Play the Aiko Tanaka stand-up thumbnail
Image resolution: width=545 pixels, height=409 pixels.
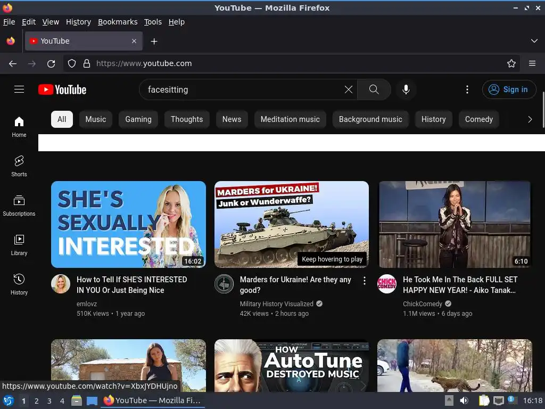tap(455, 224)
